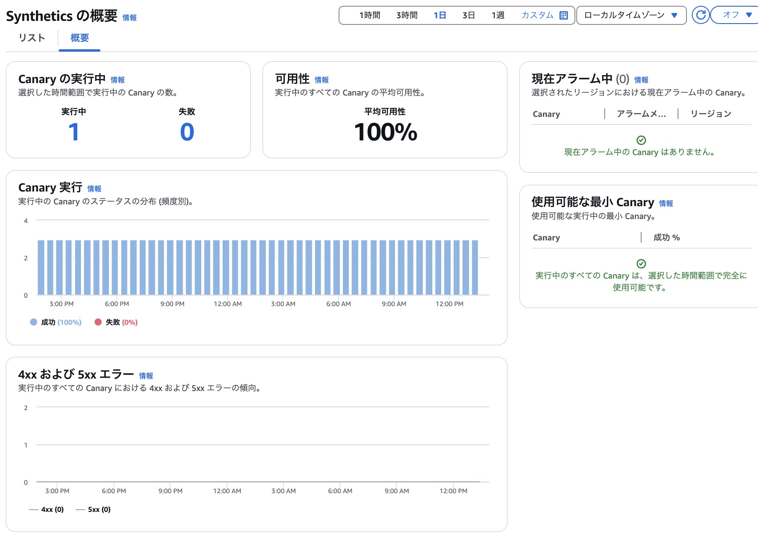Click the リージョン column header
The height and width of the screenshot is (543, 758).
(711, 114)
